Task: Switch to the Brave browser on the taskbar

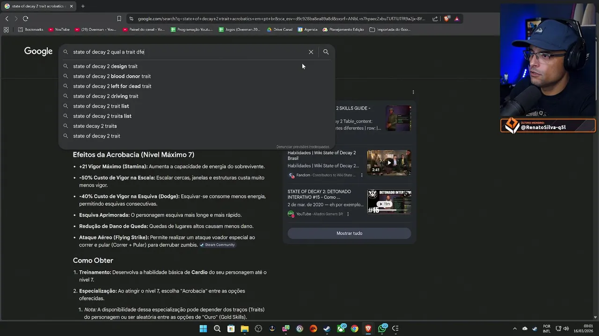Action: pyautogui.click(x=368, y=329)
